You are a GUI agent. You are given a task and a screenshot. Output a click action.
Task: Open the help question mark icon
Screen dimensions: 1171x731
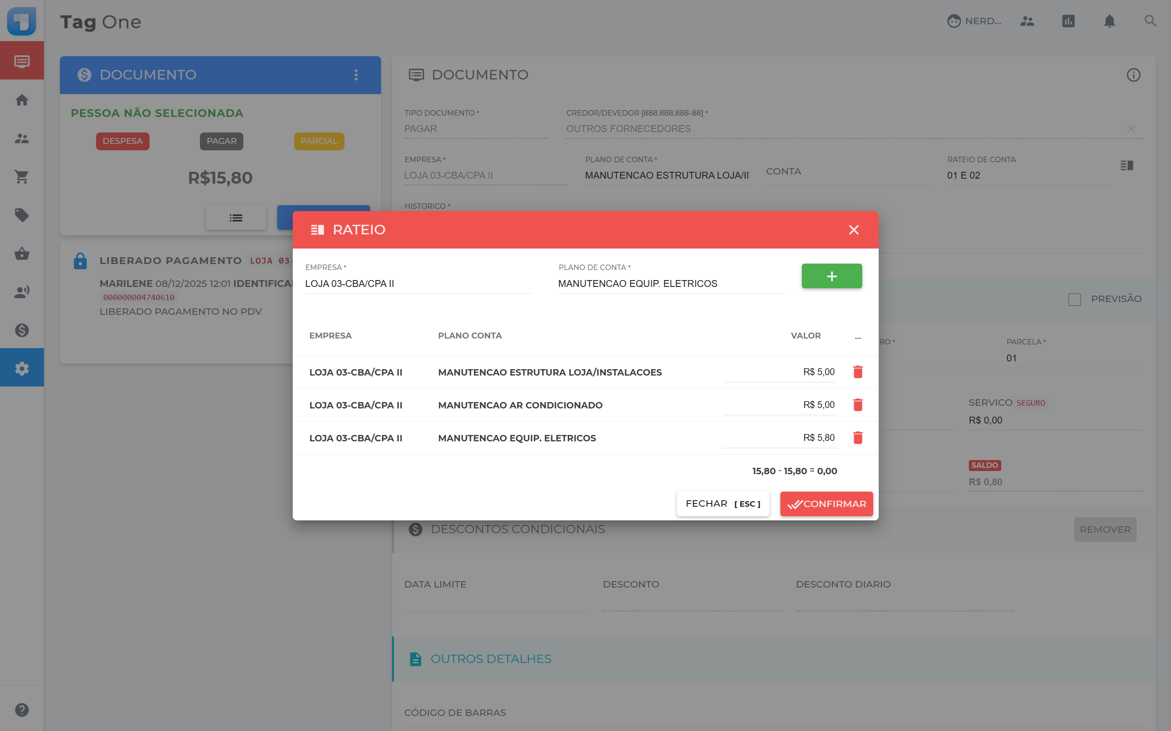pyautogui.click(x=22, y=710)
